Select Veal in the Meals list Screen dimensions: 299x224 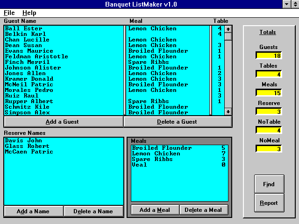coord(139,165)
